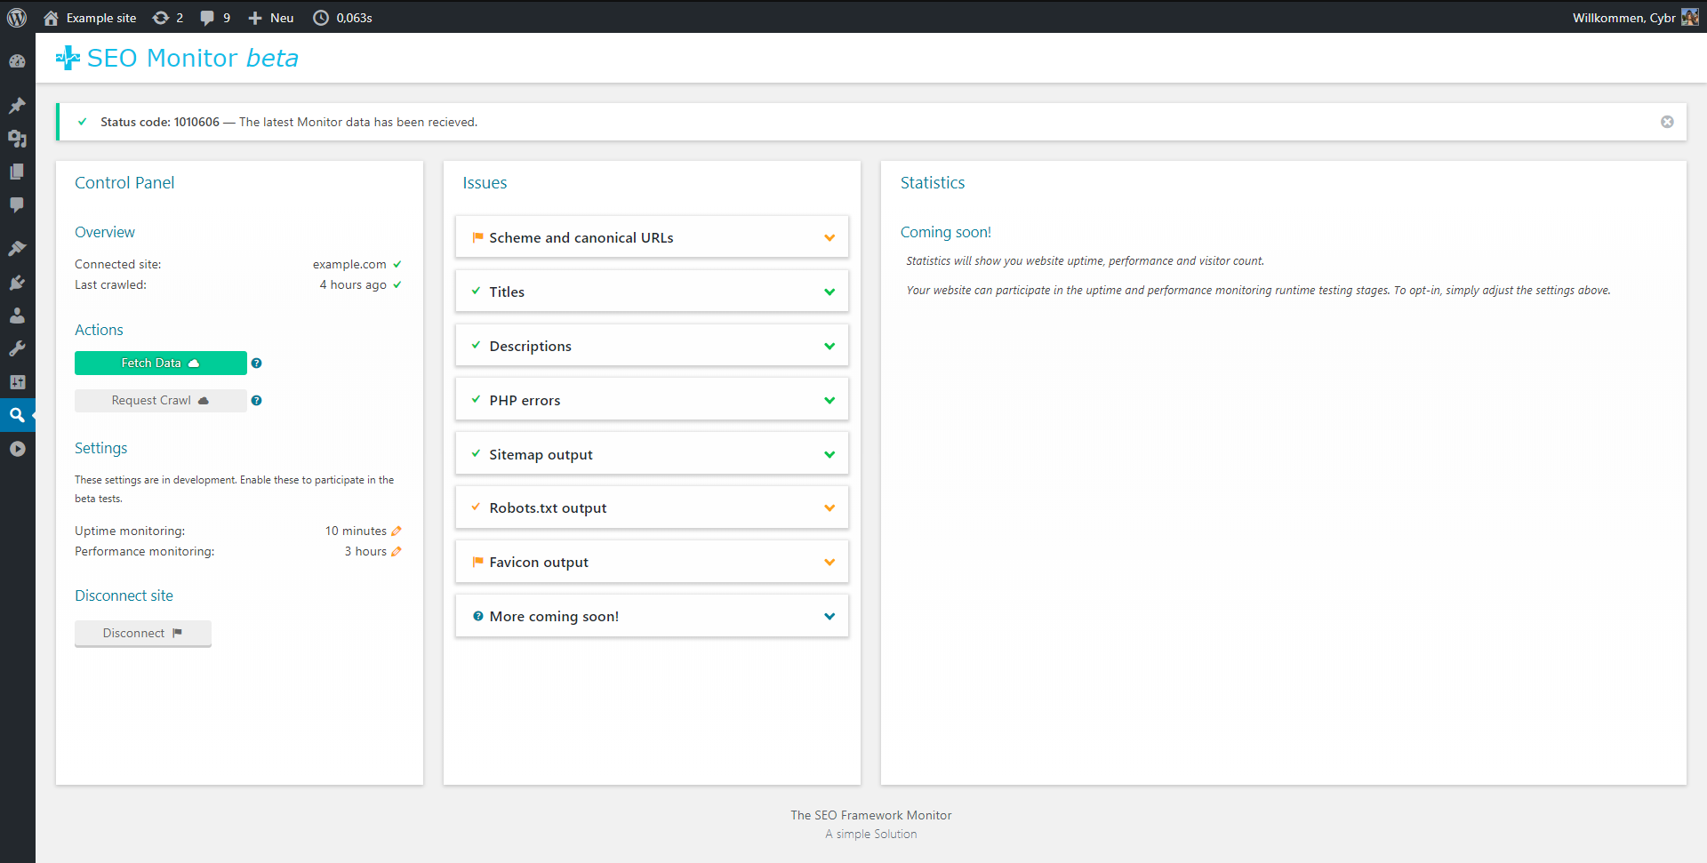Click the Disconnect button
The height and width of the screenshot is (863, 1707).
[x=143, y=634]
